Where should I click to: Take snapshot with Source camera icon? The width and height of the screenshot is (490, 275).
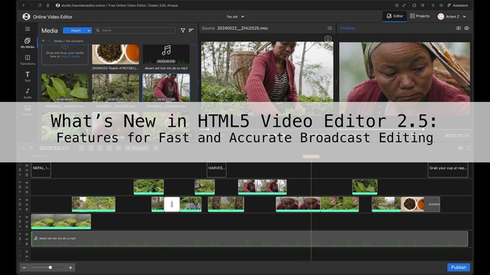pyautogui.click(x=330, y=28)
